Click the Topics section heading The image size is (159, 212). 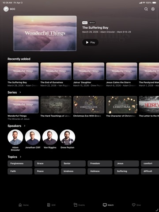[12, 157]
